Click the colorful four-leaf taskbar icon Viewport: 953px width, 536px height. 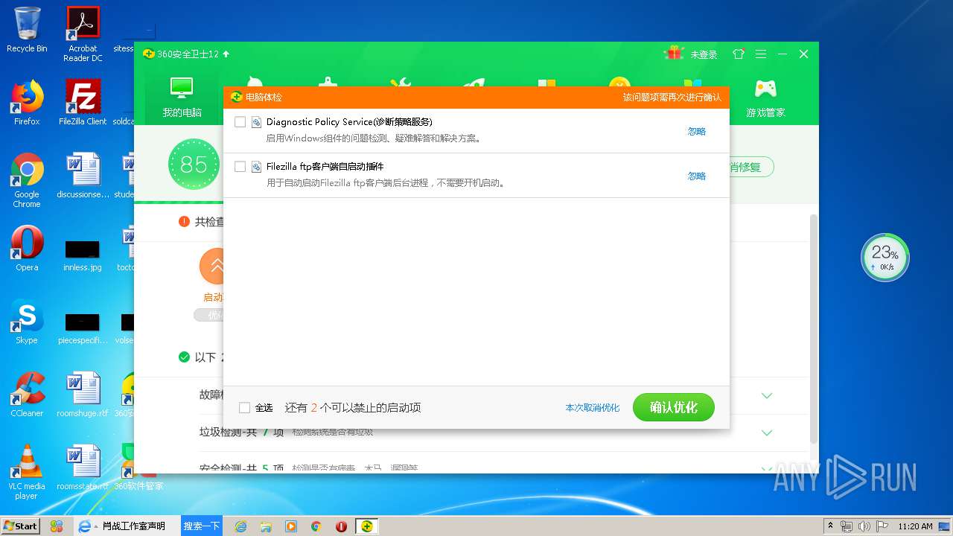click(x=57, y=526)
